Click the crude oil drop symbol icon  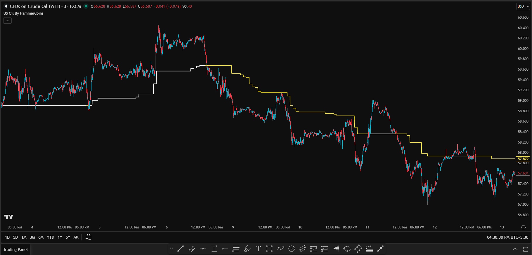[x=6, y=6]
